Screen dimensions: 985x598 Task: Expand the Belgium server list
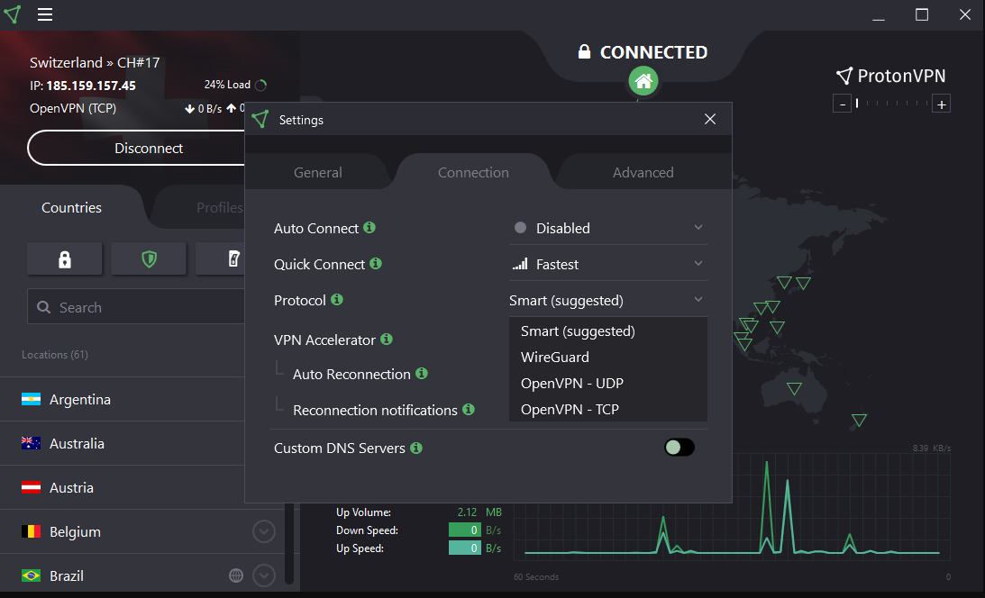pos(263,531)
